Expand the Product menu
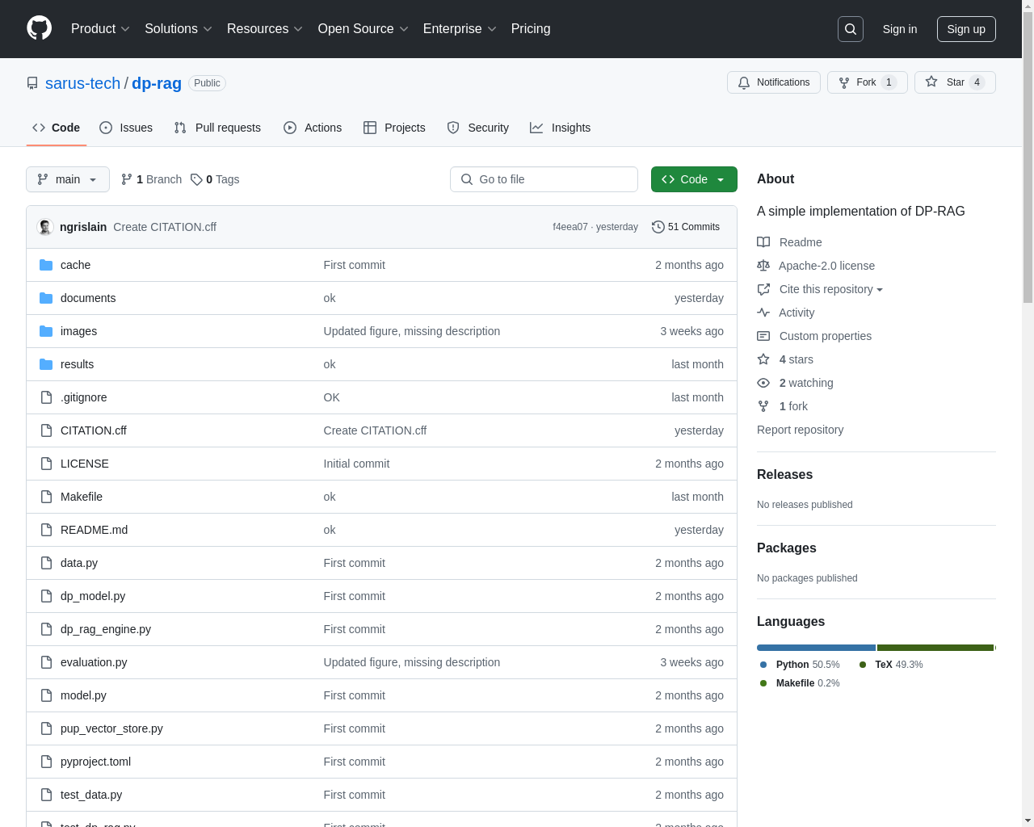The image size is (1034, 827). [x=100, y=29]
